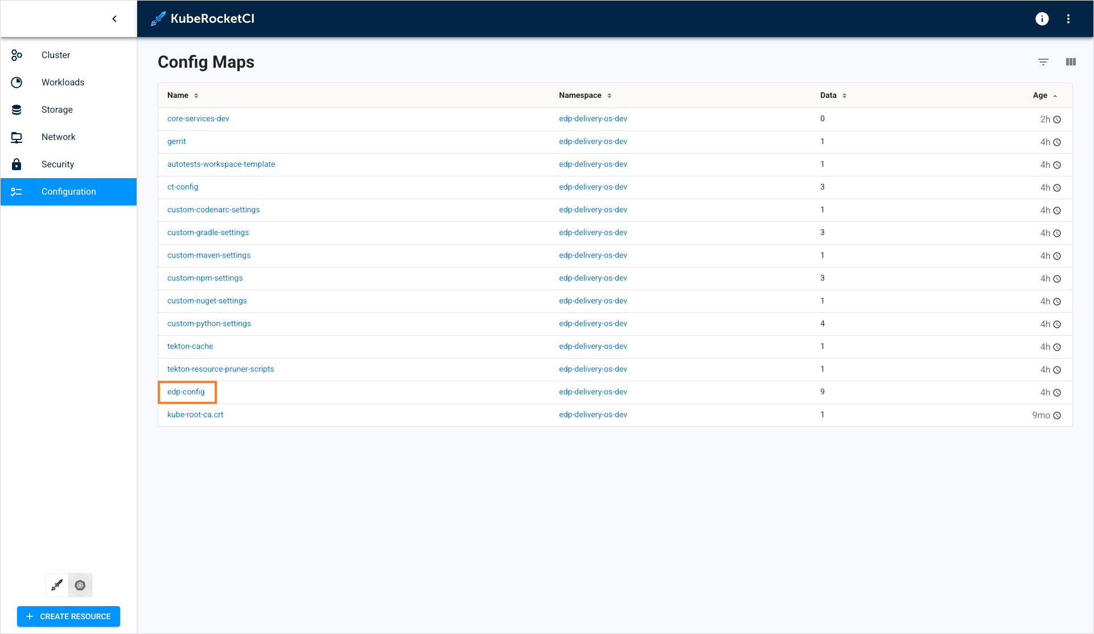Viewport: 1094px width, 634px height.
Task: Navigate to Workloads section
Action: [63, 81]
